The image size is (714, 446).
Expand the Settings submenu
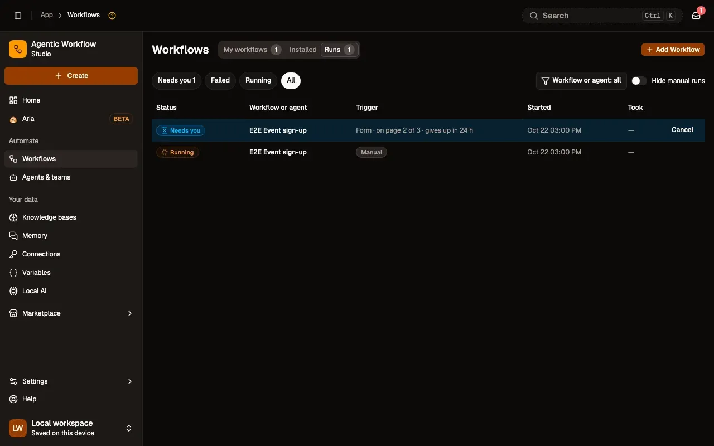click(x=71, y=381)
